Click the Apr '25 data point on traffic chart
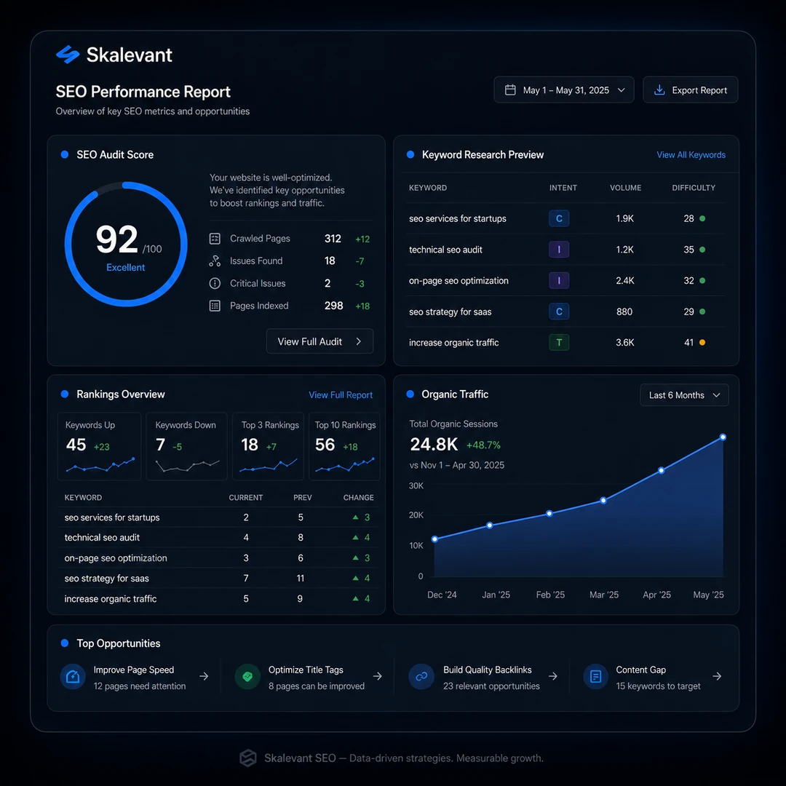This screenshot has width=786, height=786. click(661, 470)
